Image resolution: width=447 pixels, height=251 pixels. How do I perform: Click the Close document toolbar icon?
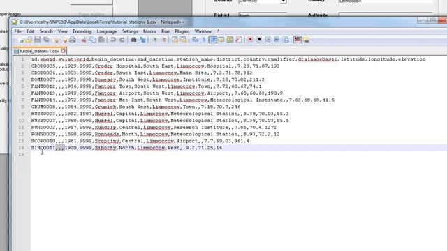coord(56,40)
